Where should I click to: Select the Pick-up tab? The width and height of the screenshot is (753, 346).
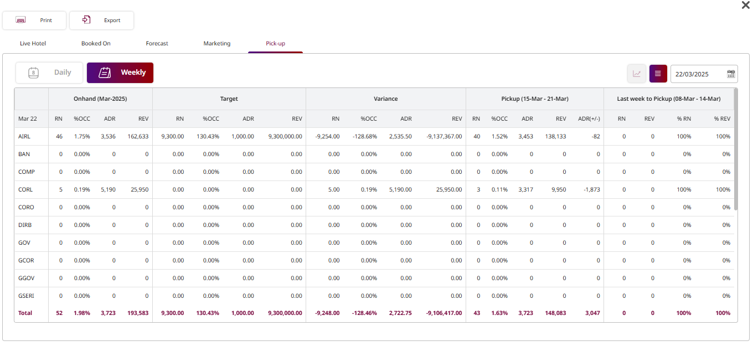click(x=275, y=43)
